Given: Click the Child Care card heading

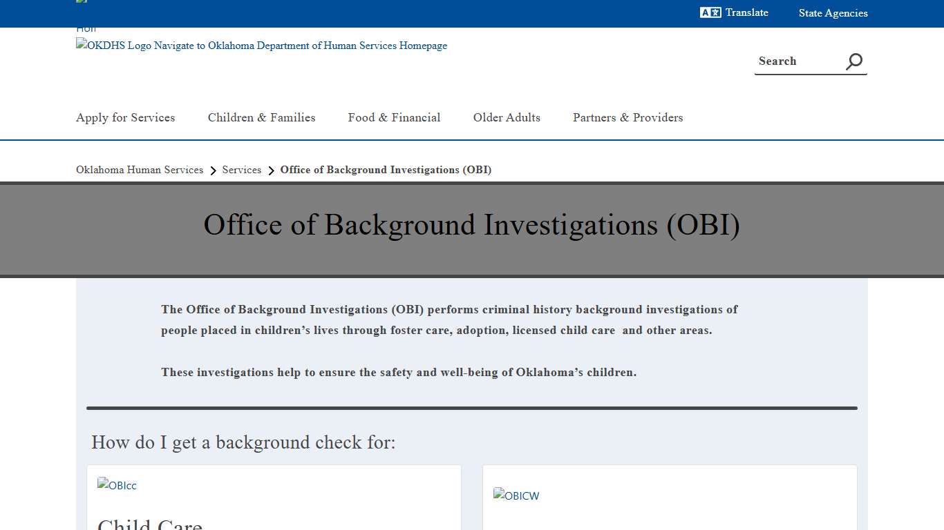Looking at the screenshot, I should click(x=150, y=523).
